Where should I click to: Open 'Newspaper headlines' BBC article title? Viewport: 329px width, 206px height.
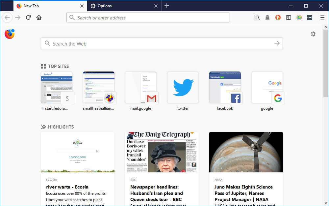click(157, 193)
